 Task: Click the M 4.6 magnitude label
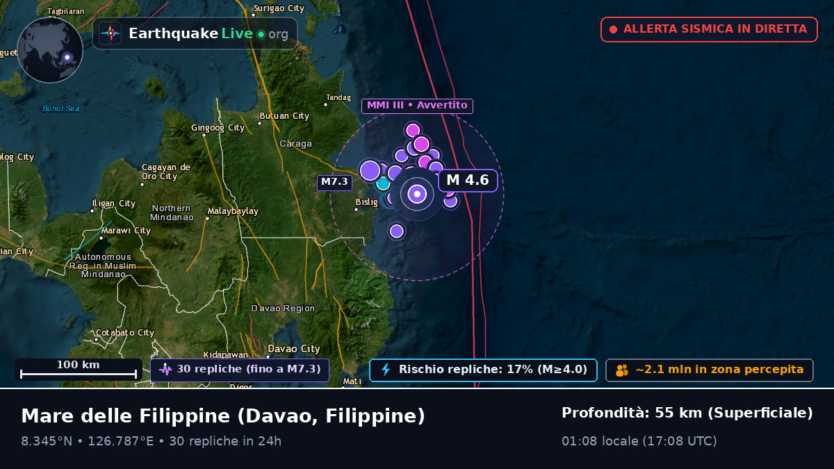tap(468, 181)
